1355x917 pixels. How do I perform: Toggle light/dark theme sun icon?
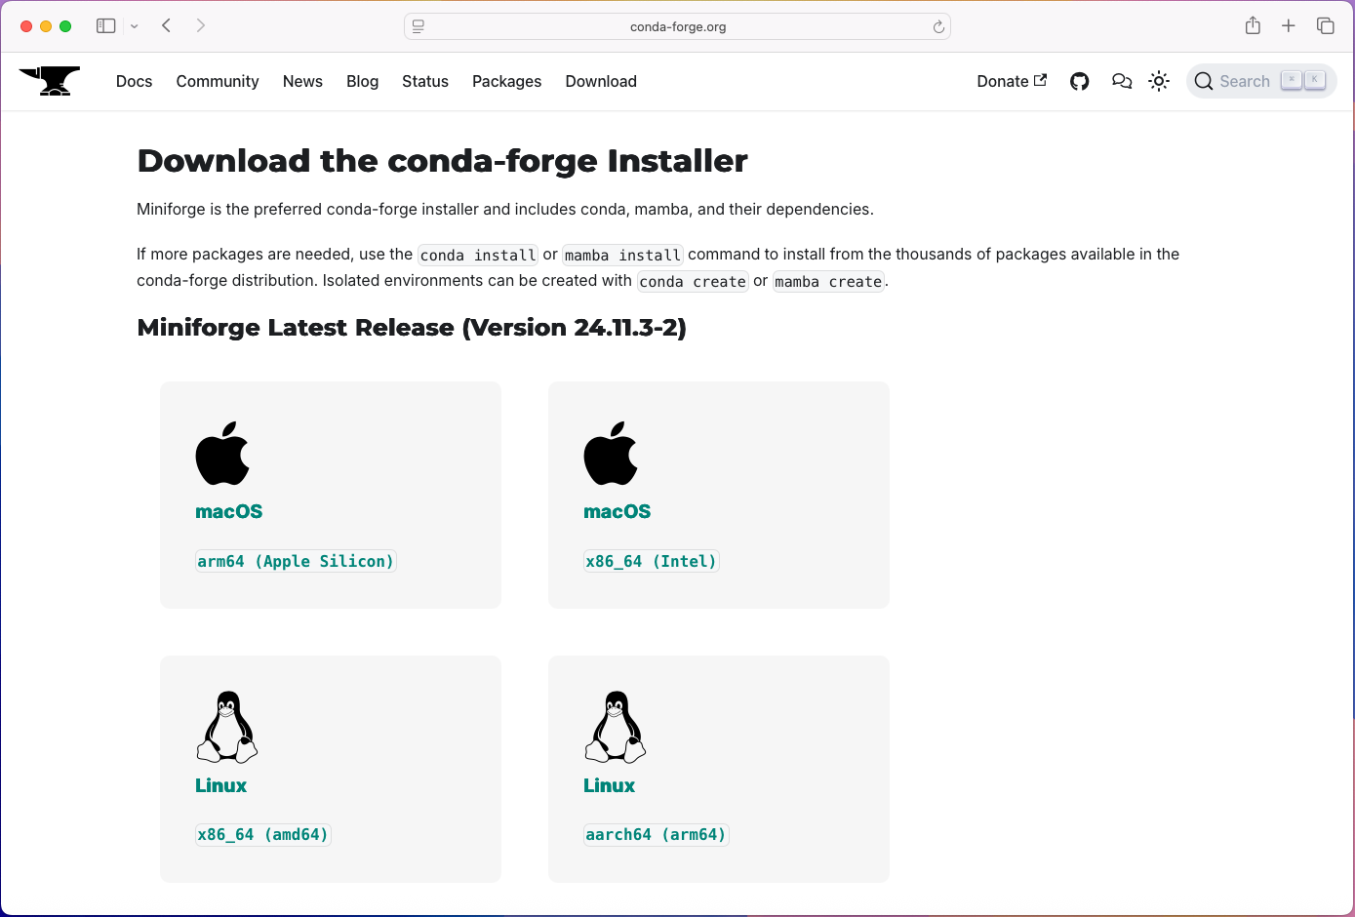1159,82
